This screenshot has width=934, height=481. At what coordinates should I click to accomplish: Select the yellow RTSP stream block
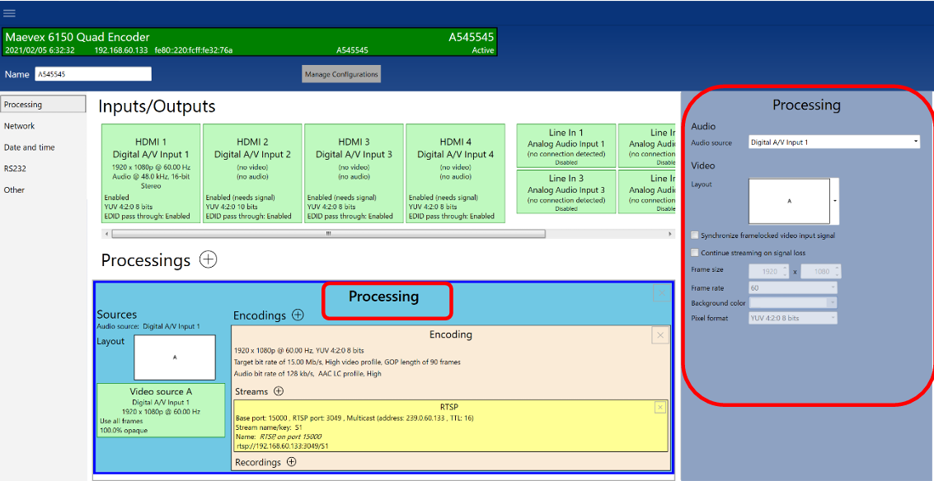452,427
